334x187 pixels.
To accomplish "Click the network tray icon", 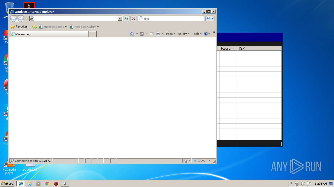I will coord(297,184).
